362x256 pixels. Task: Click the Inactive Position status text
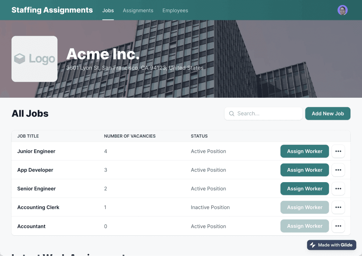pos(210,207)
